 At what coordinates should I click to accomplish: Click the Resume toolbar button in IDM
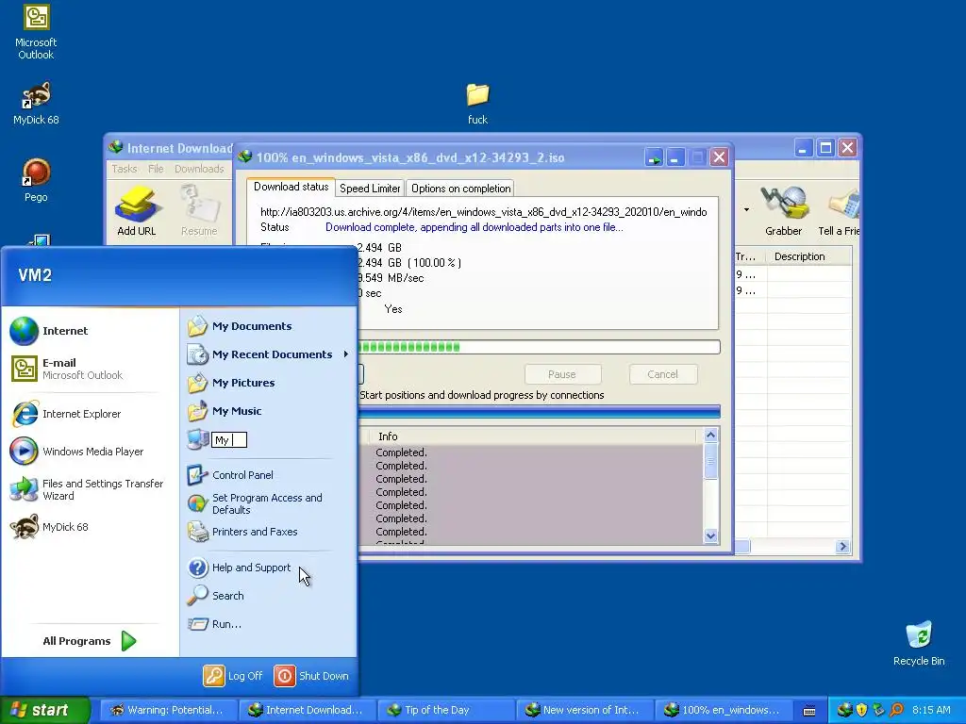[199, 211]
